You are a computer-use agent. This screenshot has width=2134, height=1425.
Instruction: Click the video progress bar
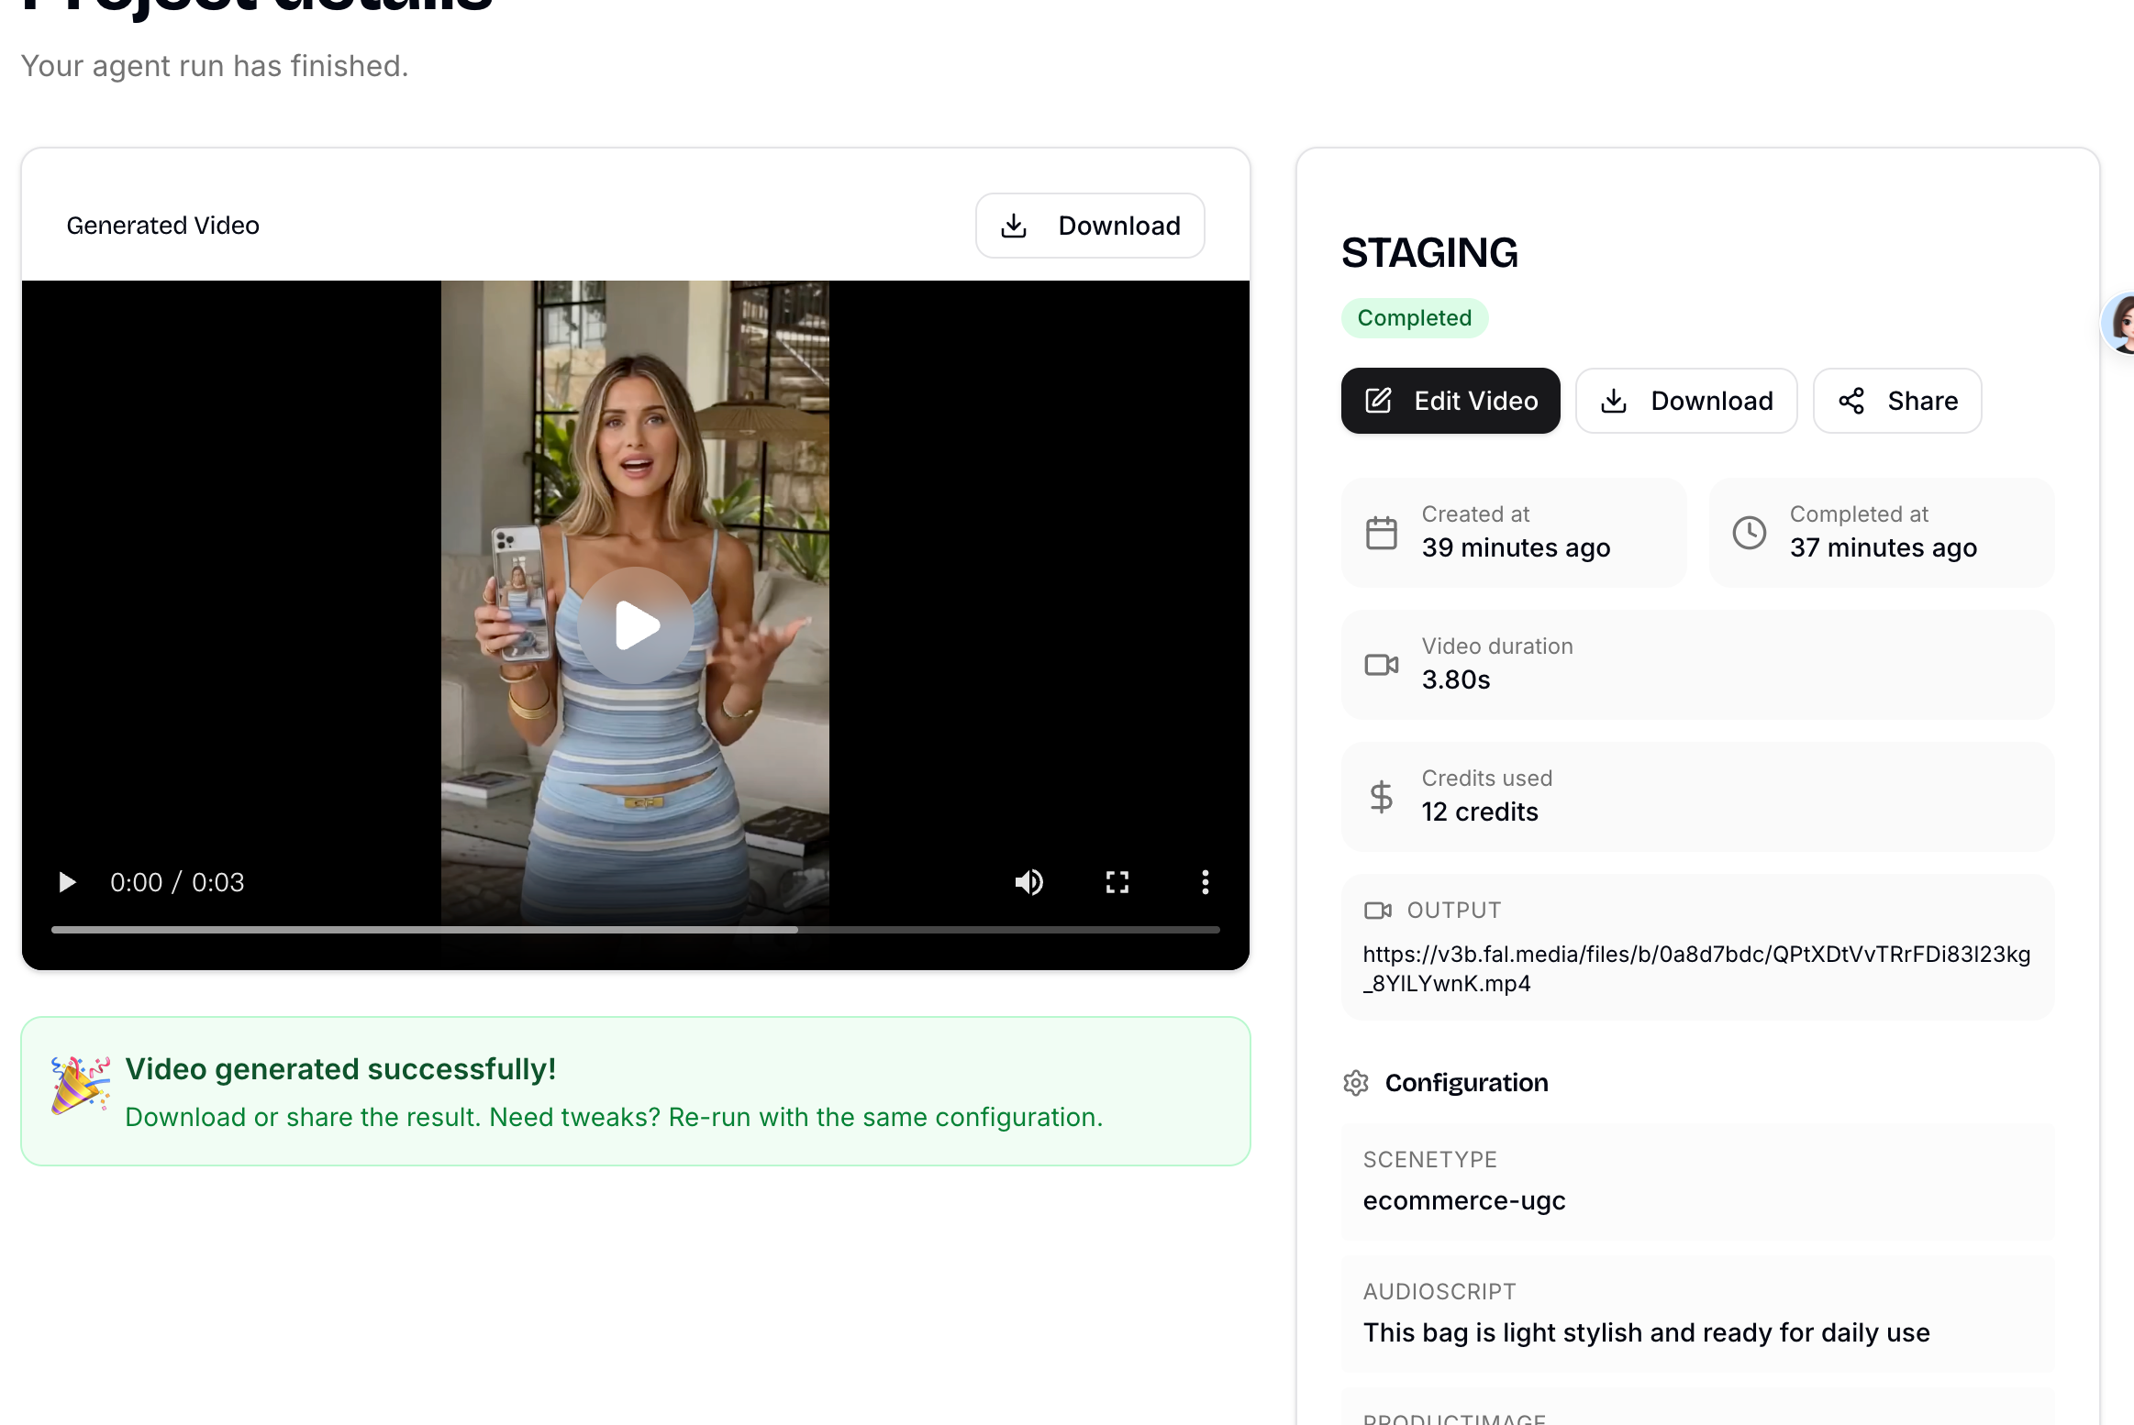click(x=635, y=930)
